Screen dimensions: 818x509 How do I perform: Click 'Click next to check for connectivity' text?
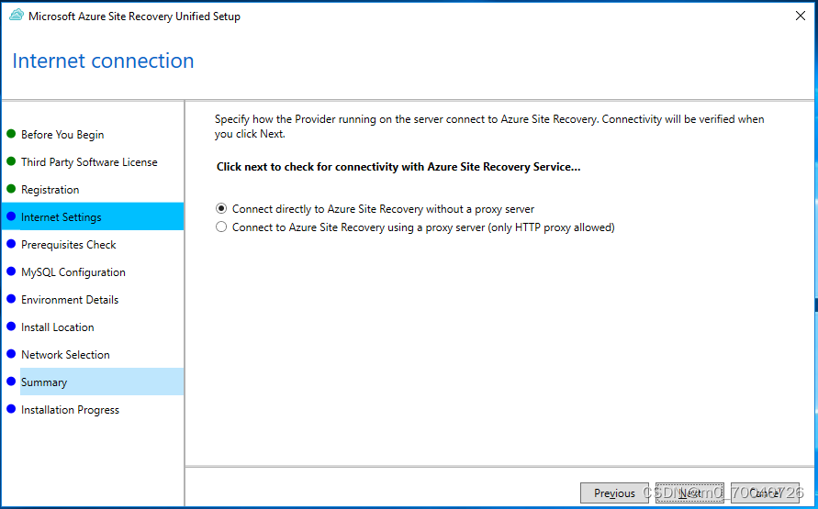pos(398,167)
